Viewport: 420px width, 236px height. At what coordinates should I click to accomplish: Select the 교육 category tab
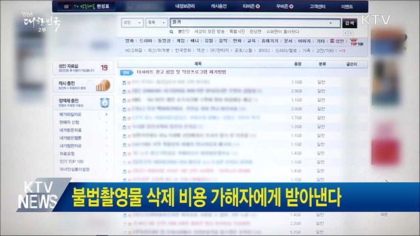pyautogui.click(x=251, y=41)
